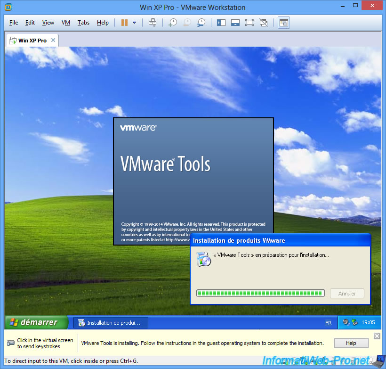Open the Help menu
This screenshot has height=369, width=386.
(x=103, y=23)
